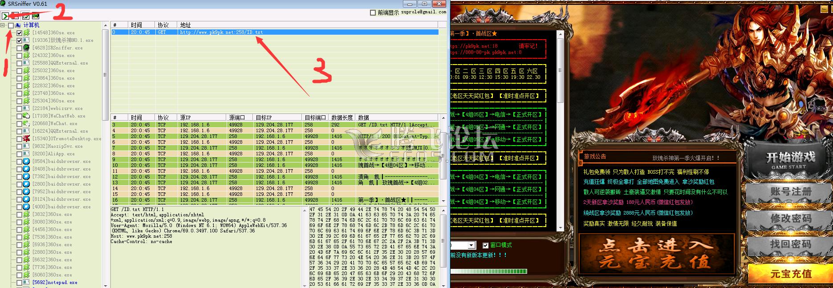The width and height of the screenshot is (833, 288).
Task: Click the [7952]baidubrowser.exe label
Action: pos(61,192)
